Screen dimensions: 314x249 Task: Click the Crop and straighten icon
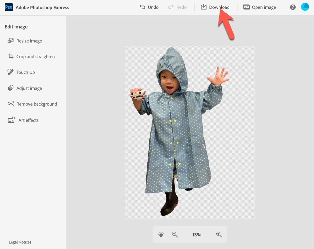(10, 56)
